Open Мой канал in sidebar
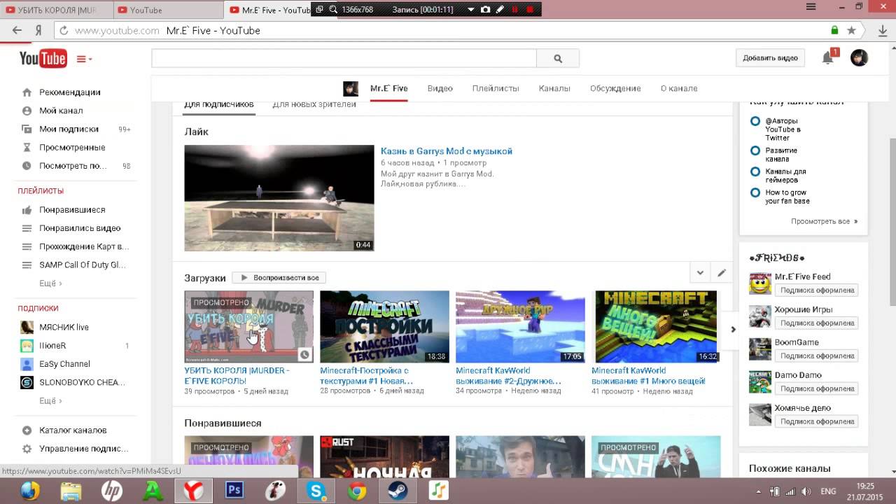This screenshot has width=896, height=504. point(61,111)
